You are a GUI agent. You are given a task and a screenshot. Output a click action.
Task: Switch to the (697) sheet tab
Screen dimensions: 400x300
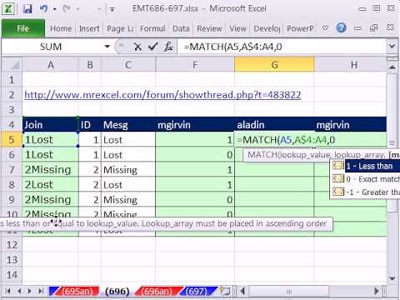pyautogui.click(x=196, y=291)
